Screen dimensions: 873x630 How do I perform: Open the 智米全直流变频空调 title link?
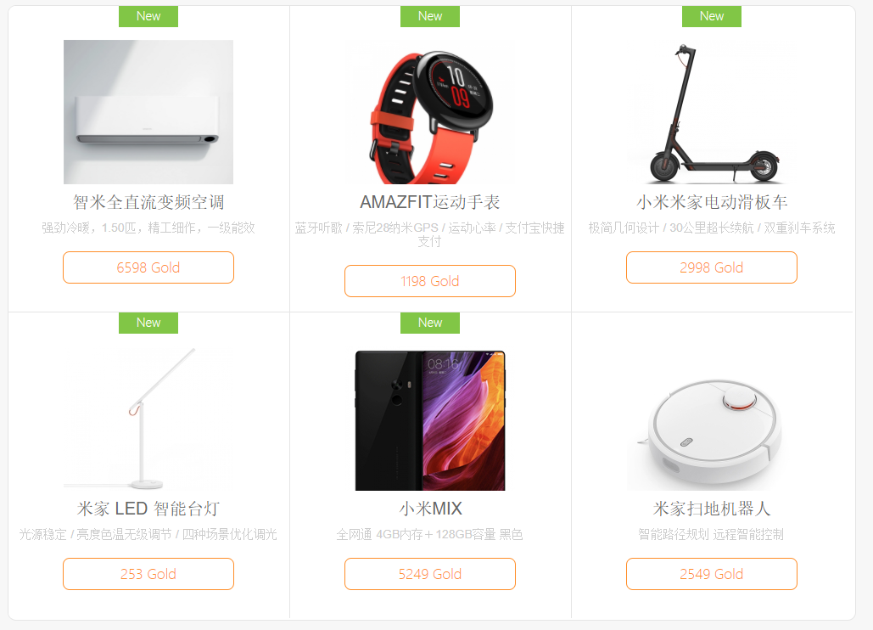tap(148, 201)
